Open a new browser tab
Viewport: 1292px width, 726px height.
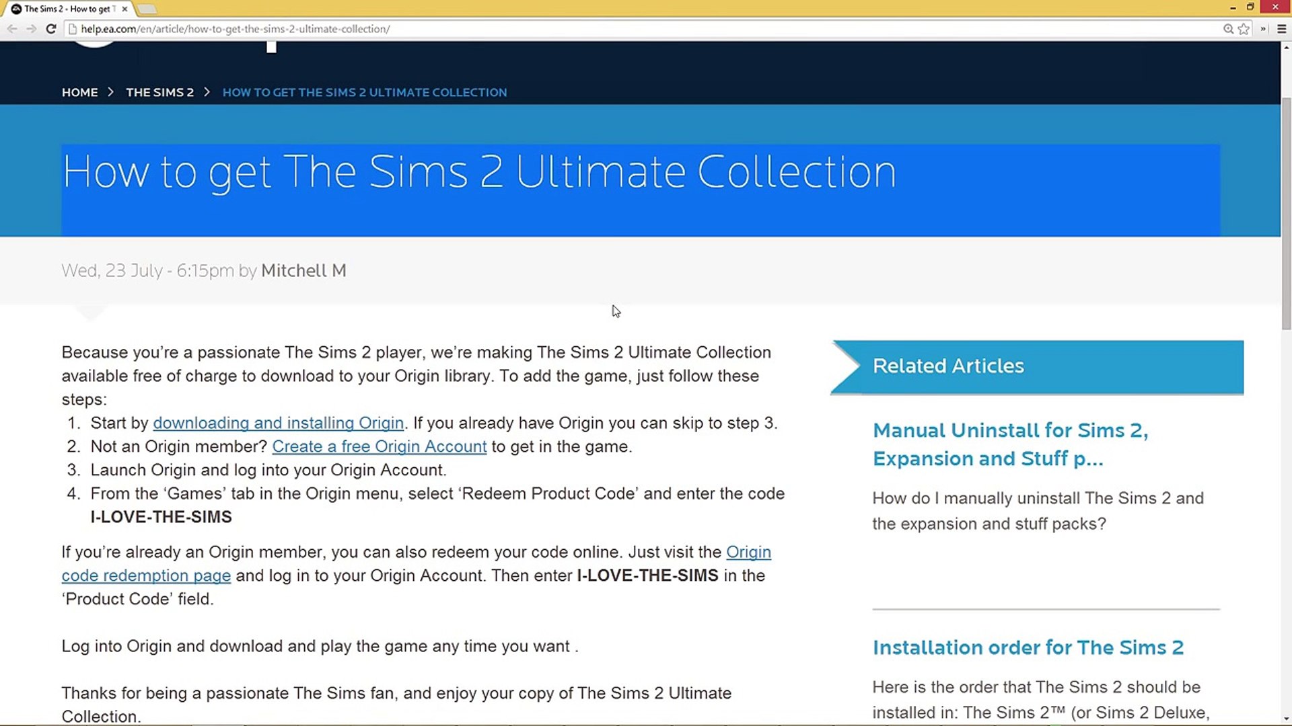click(147, 9)
